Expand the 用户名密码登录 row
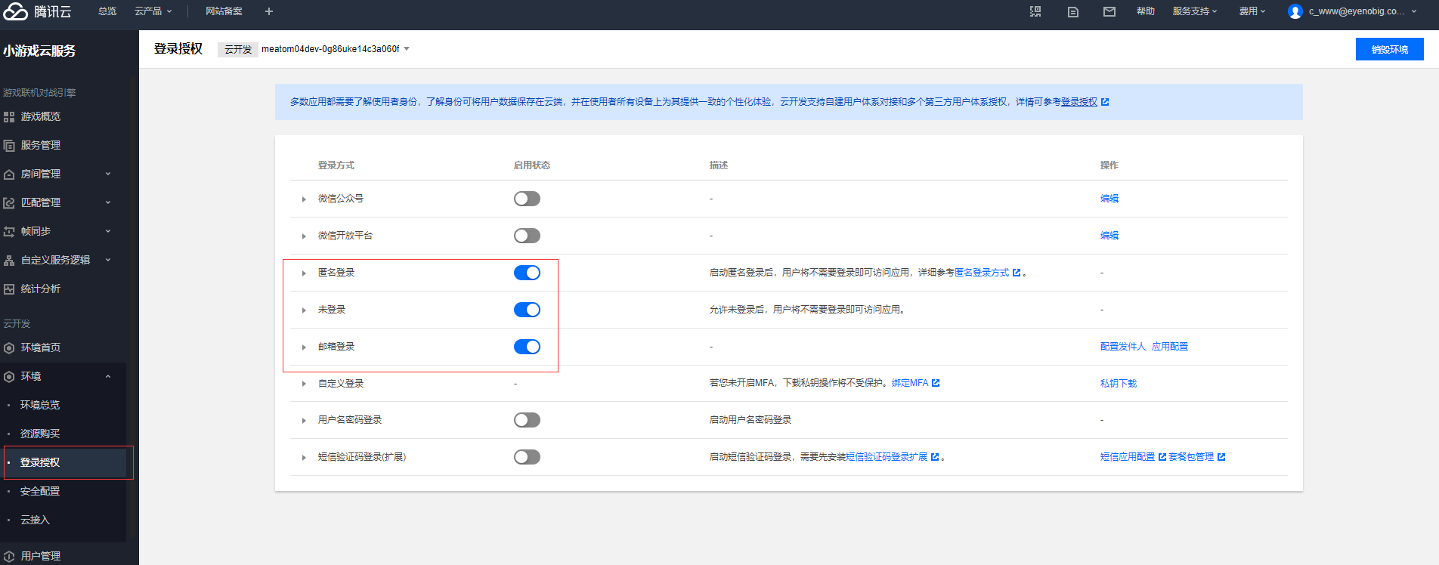 click(x=304, y=421)
